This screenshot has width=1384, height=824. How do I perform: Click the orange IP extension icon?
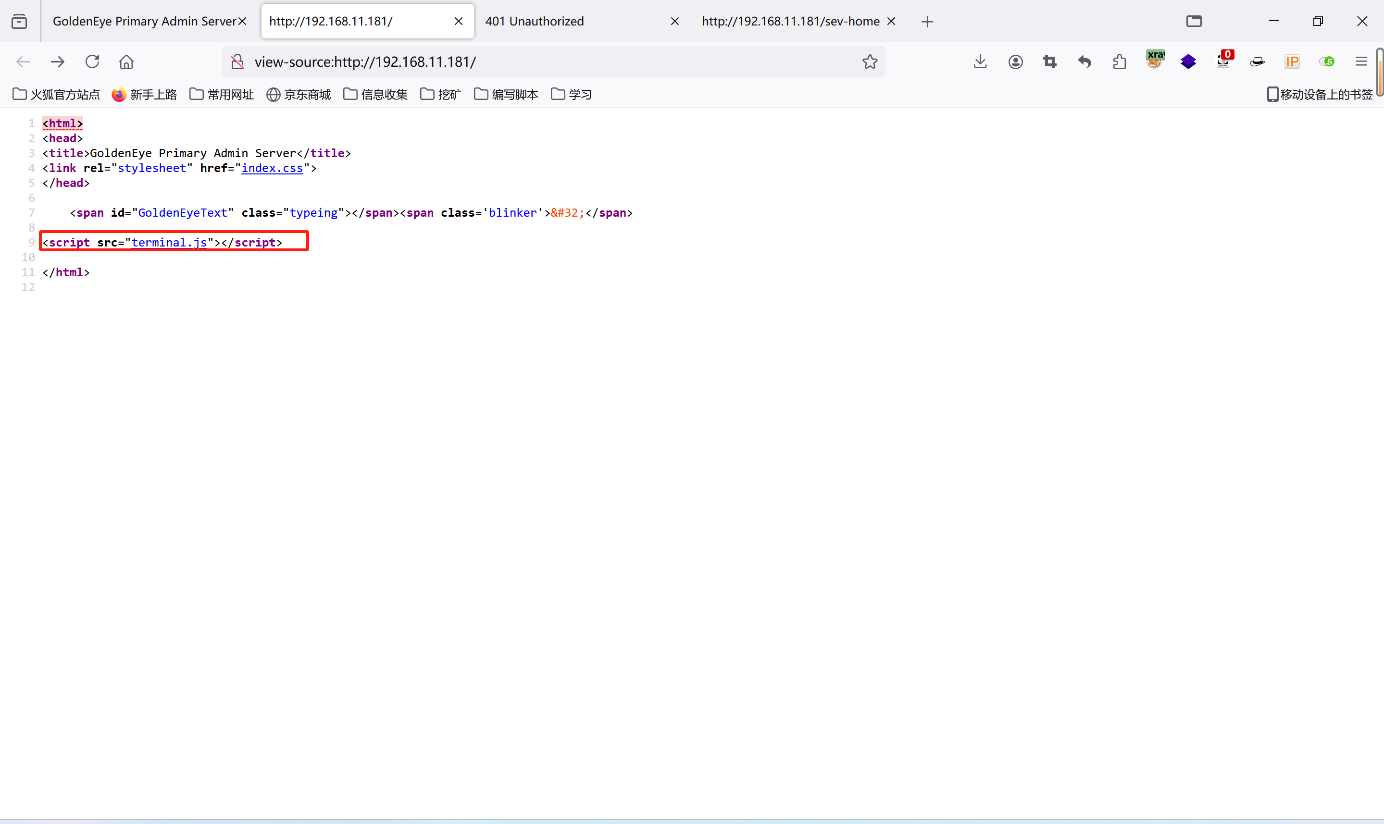[x=1292, y=61]
